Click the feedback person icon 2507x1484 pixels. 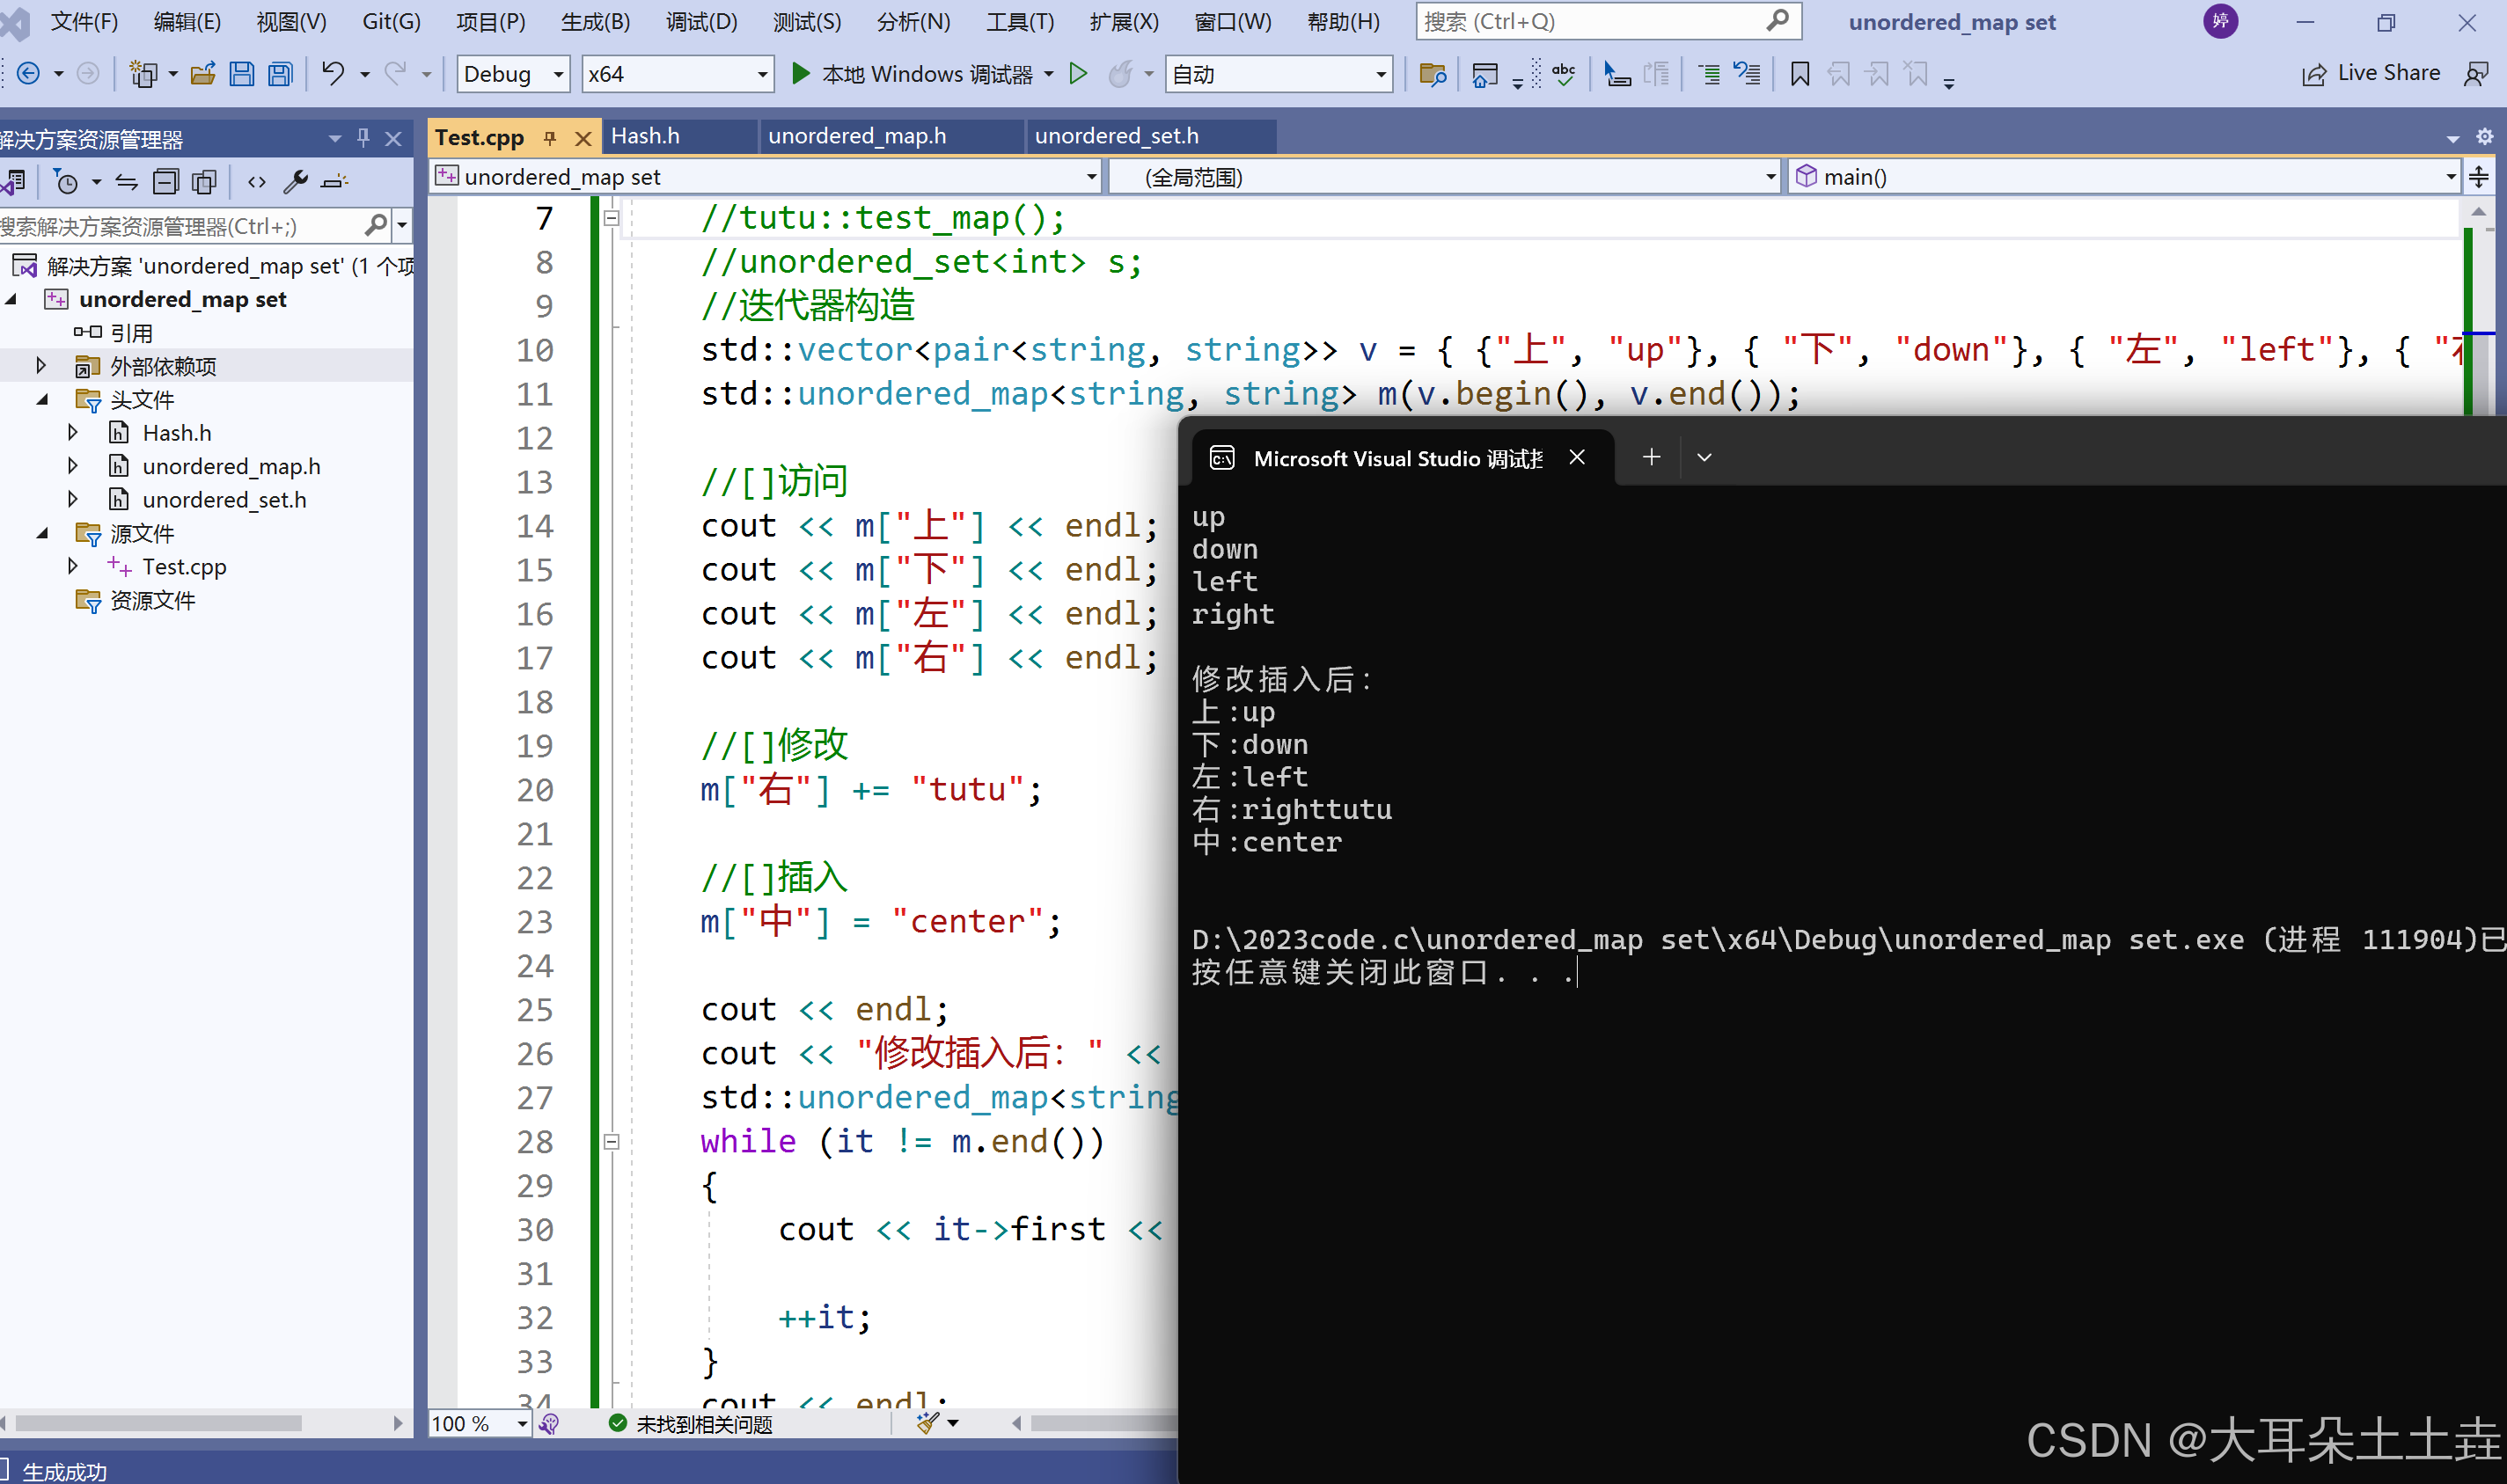[x=2476, y=74]
